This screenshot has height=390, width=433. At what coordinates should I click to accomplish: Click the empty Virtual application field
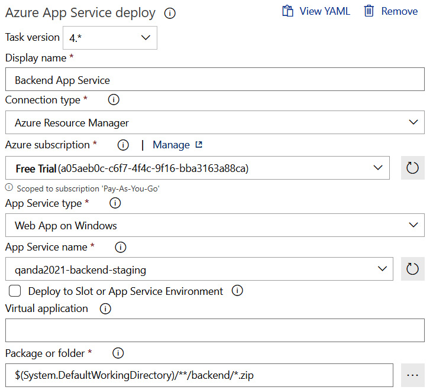click(x=215, y=330)
